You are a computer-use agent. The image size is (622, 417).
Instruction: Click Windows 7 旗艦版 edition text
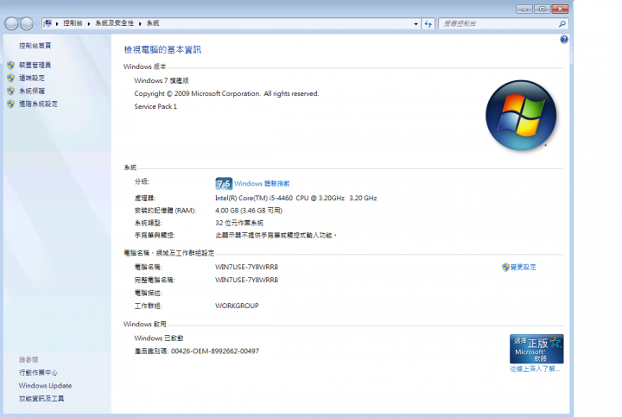coord(162,80)
